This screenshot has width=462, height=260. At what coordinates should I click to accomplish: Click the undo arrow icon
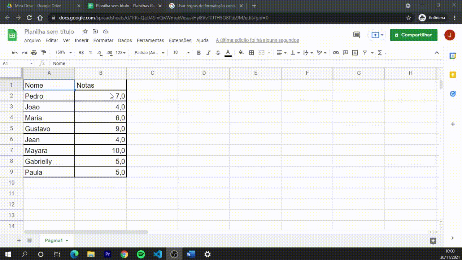point(15,53)
